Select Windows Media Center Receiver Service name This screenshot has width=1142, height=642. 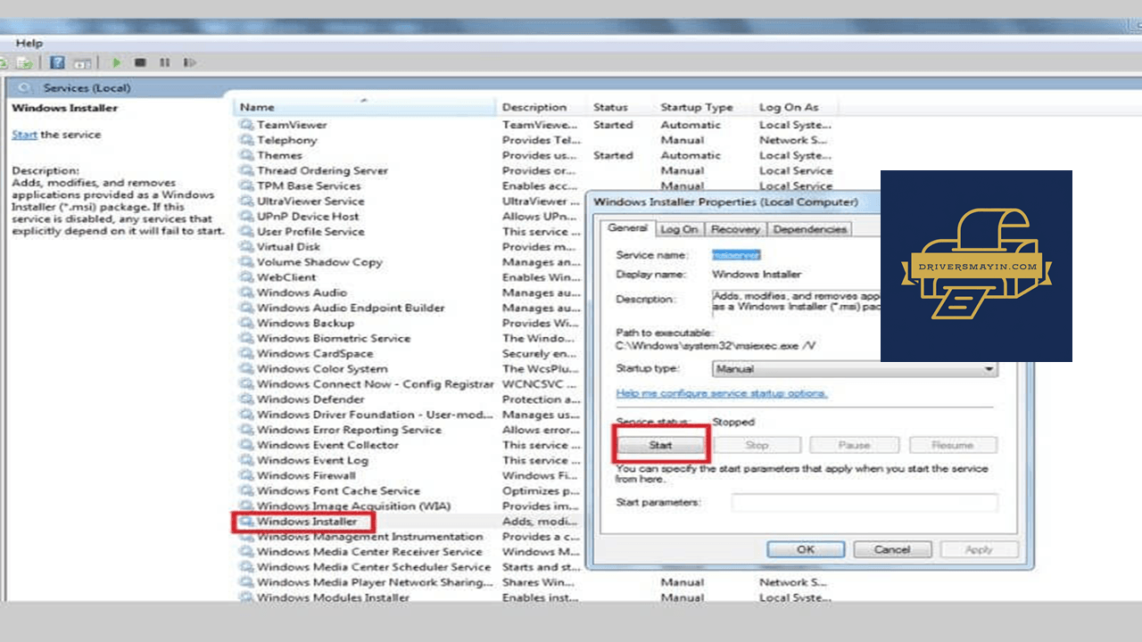click(x=369, y=552)
